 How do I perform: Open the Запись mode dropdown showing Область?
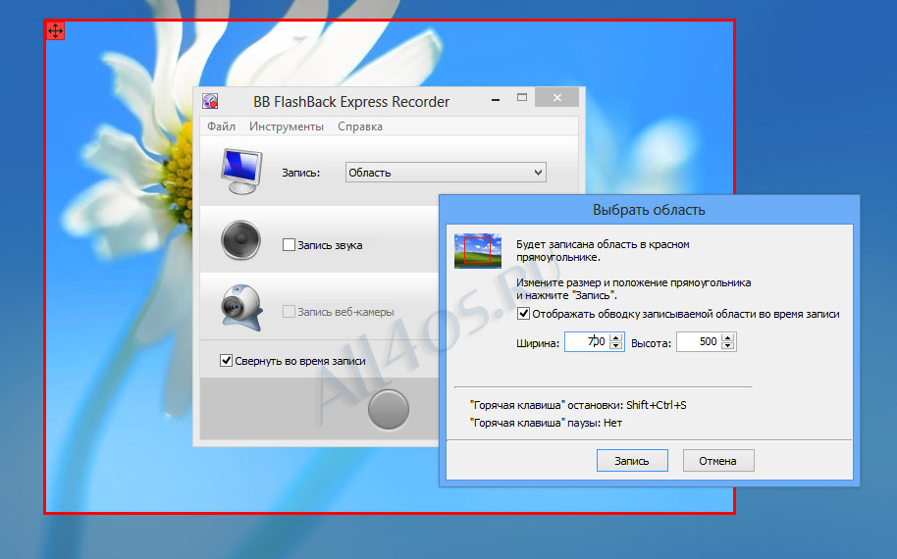coord(446,172)
